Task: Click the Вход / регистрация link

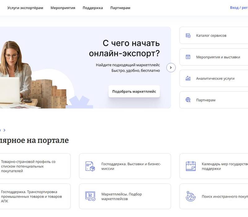Action: 239,7
